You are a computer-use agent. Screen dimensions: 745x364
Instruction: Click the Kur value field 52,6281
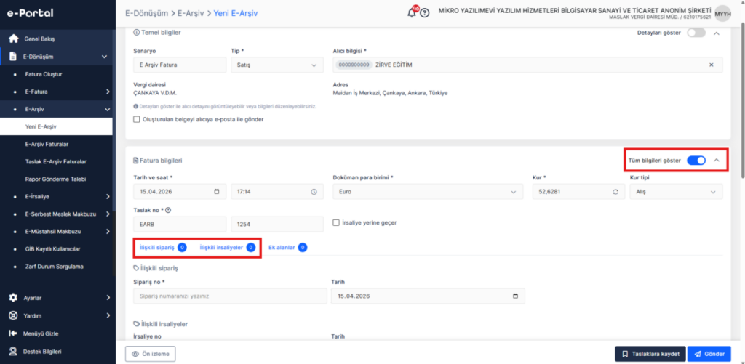[578, 192]
